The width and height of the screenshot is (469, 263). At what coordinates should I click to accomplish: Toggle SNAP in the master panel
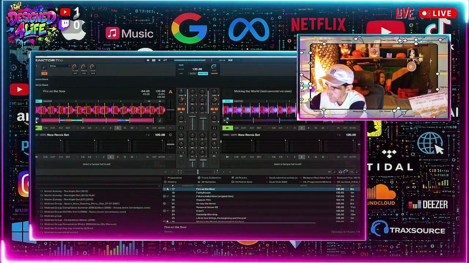[181, 65]
